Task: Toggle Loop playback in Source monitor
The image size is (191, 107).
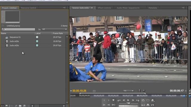Action: coord(143,100)
